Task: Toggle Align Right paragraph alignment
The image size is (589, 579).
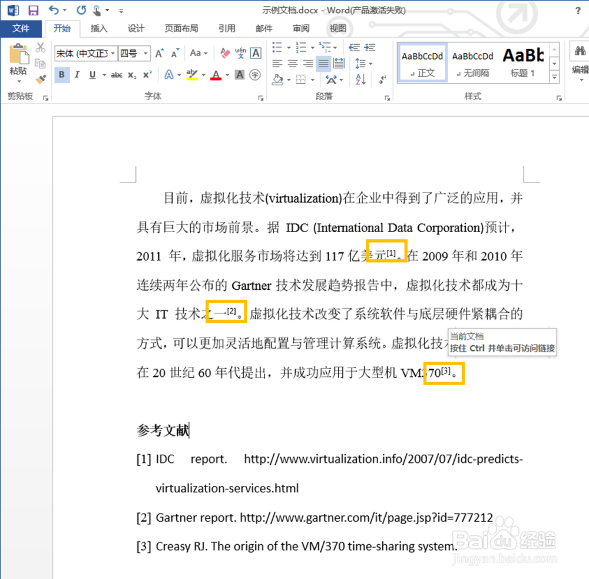Action: click(x=308, y=64)
